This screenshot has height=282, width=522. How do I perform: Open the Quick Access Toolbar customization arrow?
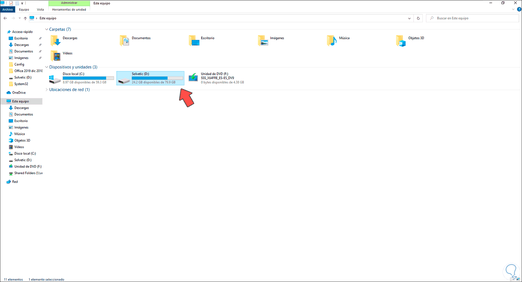pos(22,3)
